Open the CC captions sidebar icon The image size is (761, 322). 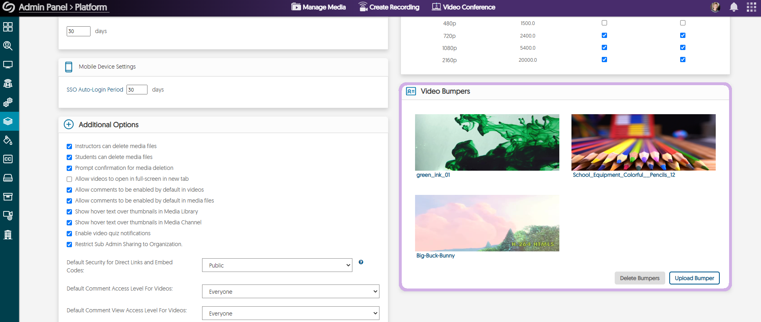click(8, 159)
